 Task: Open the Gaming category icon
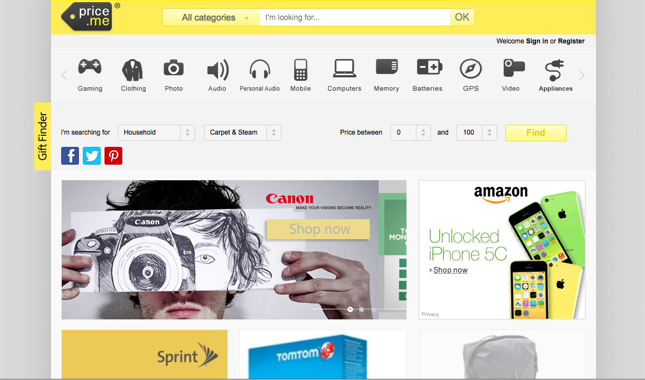tap(90, 67)
